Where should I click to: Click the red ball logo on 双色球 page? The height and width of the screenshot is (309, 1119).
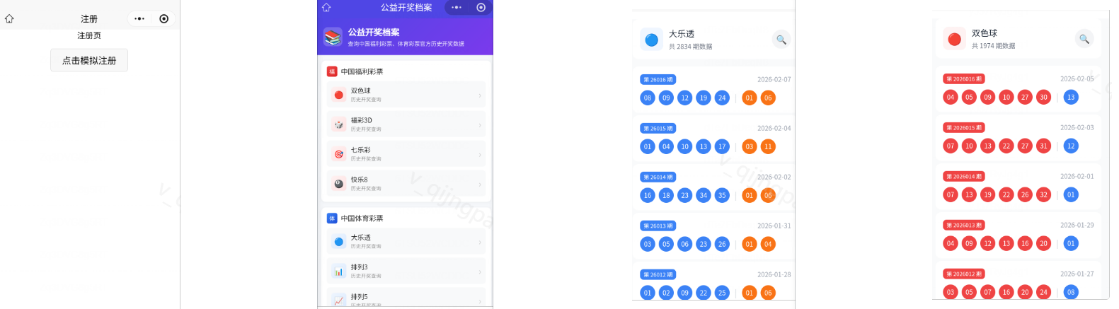click(x=955, y=39)
